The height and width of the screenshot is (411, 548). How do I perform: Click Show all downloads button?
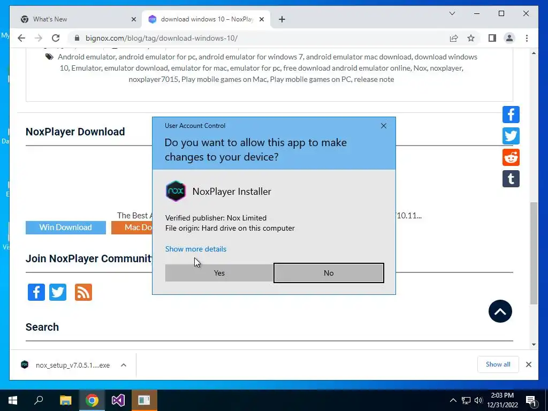pyautogui.click(x=498, y=364)
